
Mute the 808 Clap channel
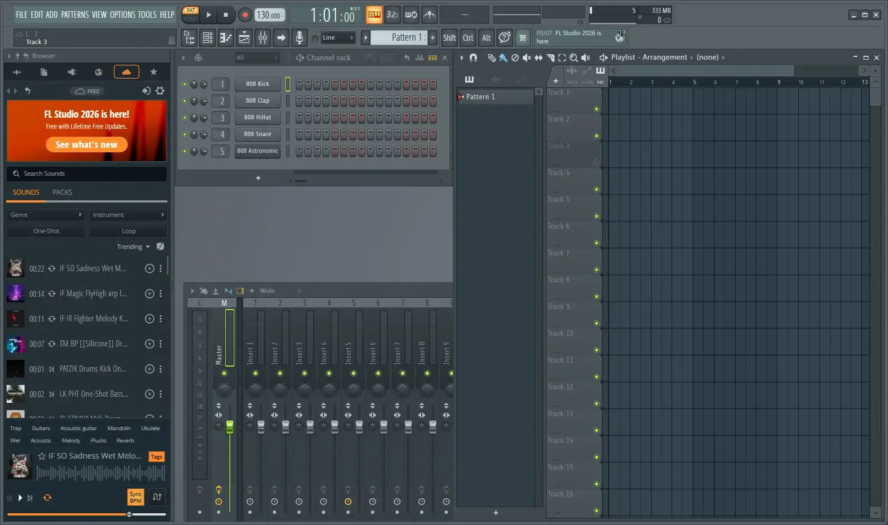click(185, 101)
